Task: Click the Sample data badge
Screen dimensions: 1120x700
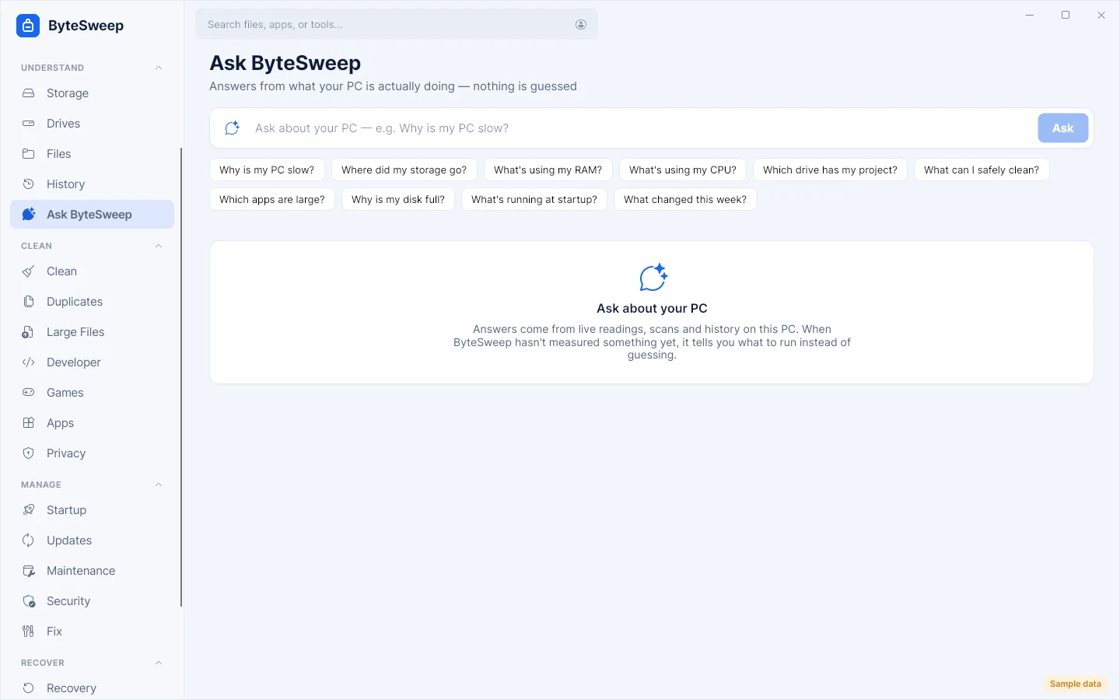Action: point(1076,684)
